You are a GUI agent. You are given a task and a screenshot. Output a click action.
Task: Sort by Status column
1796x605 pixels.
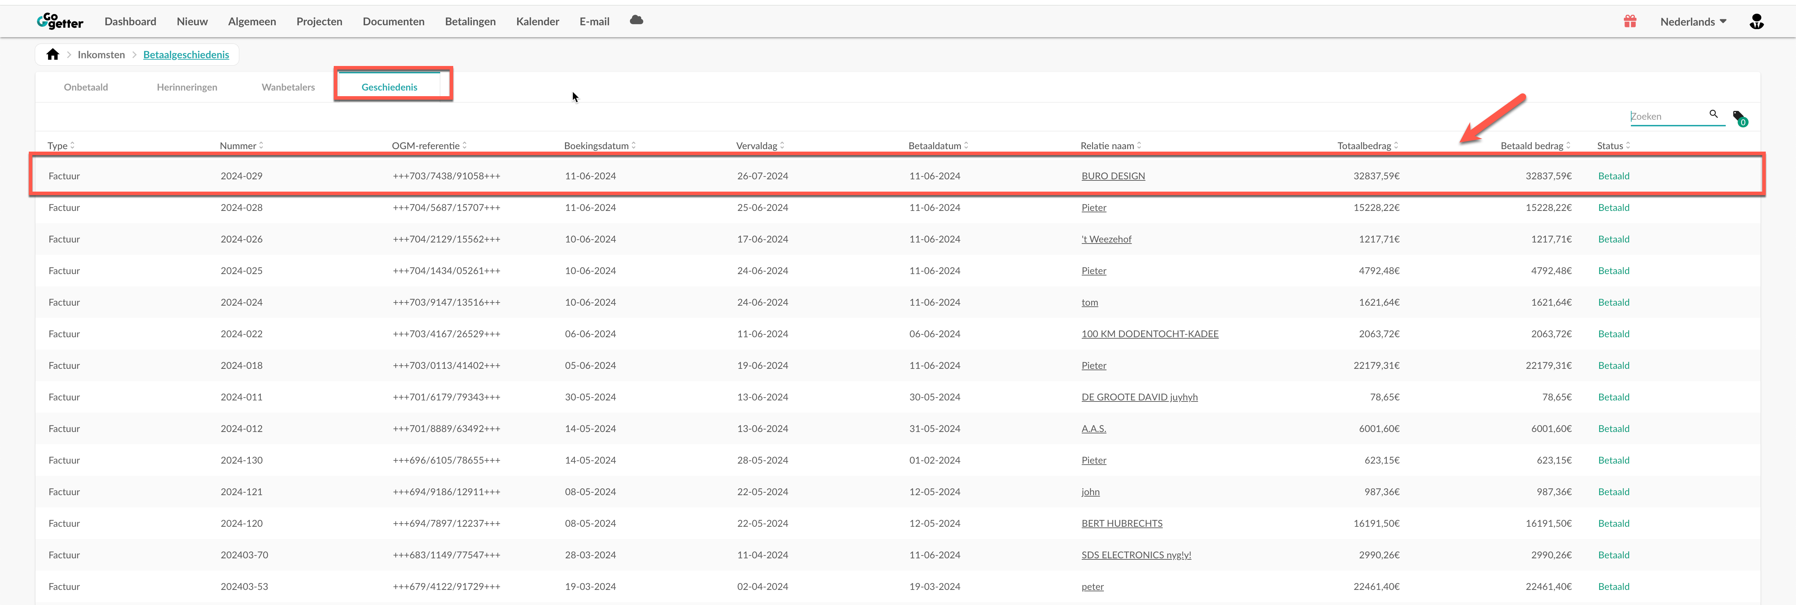(1613, 146)
